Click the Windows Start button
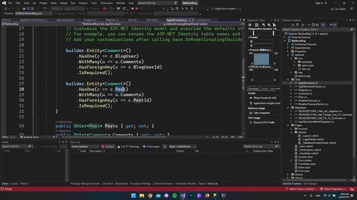The width and height of the screenshot is (357, 200). [x=134, y=196]
